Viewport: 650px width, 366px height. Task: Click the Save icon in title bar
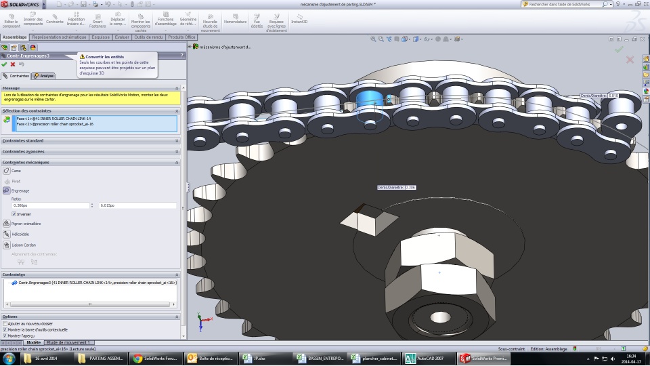[83, 4]
